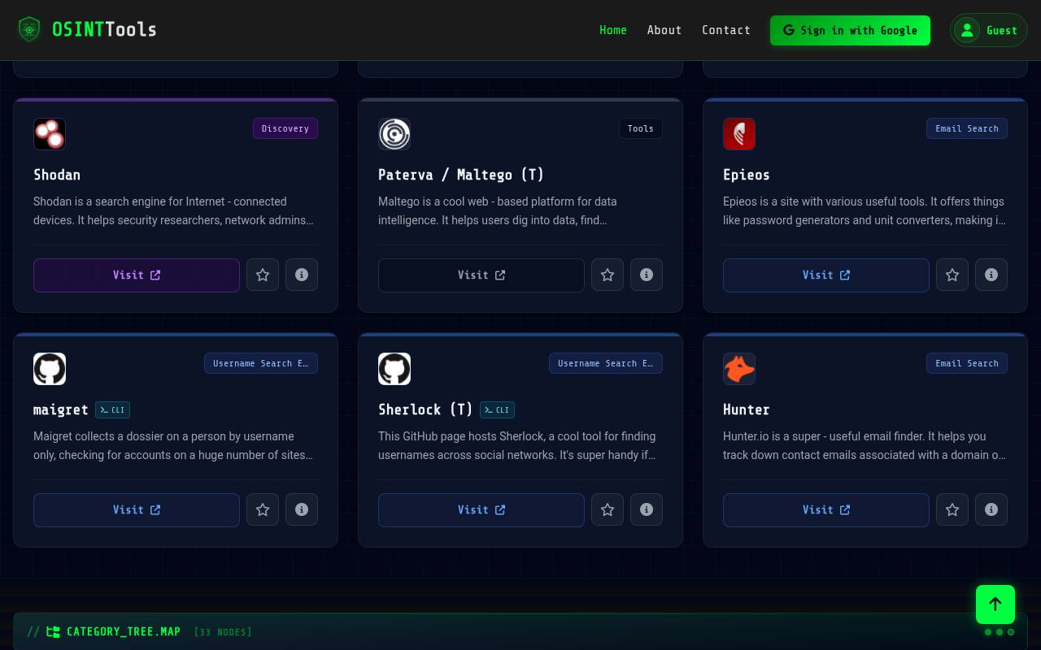
Task: Show Sherlock details via info icon
Action: (x=647, y=509)
